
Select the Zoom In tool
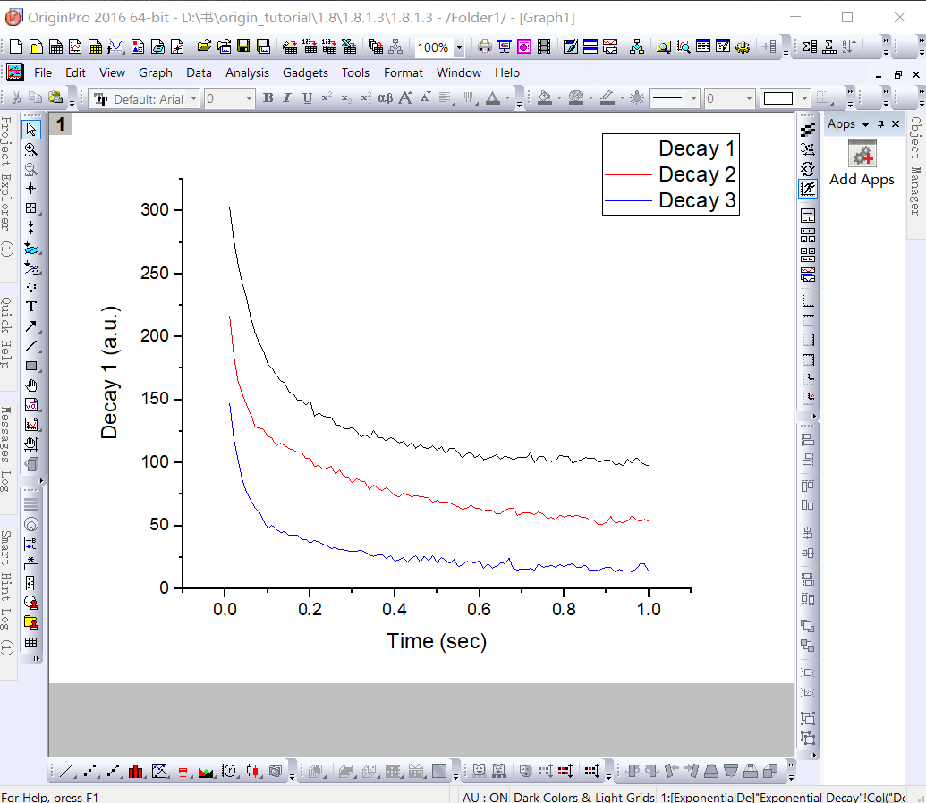[31, 149]
